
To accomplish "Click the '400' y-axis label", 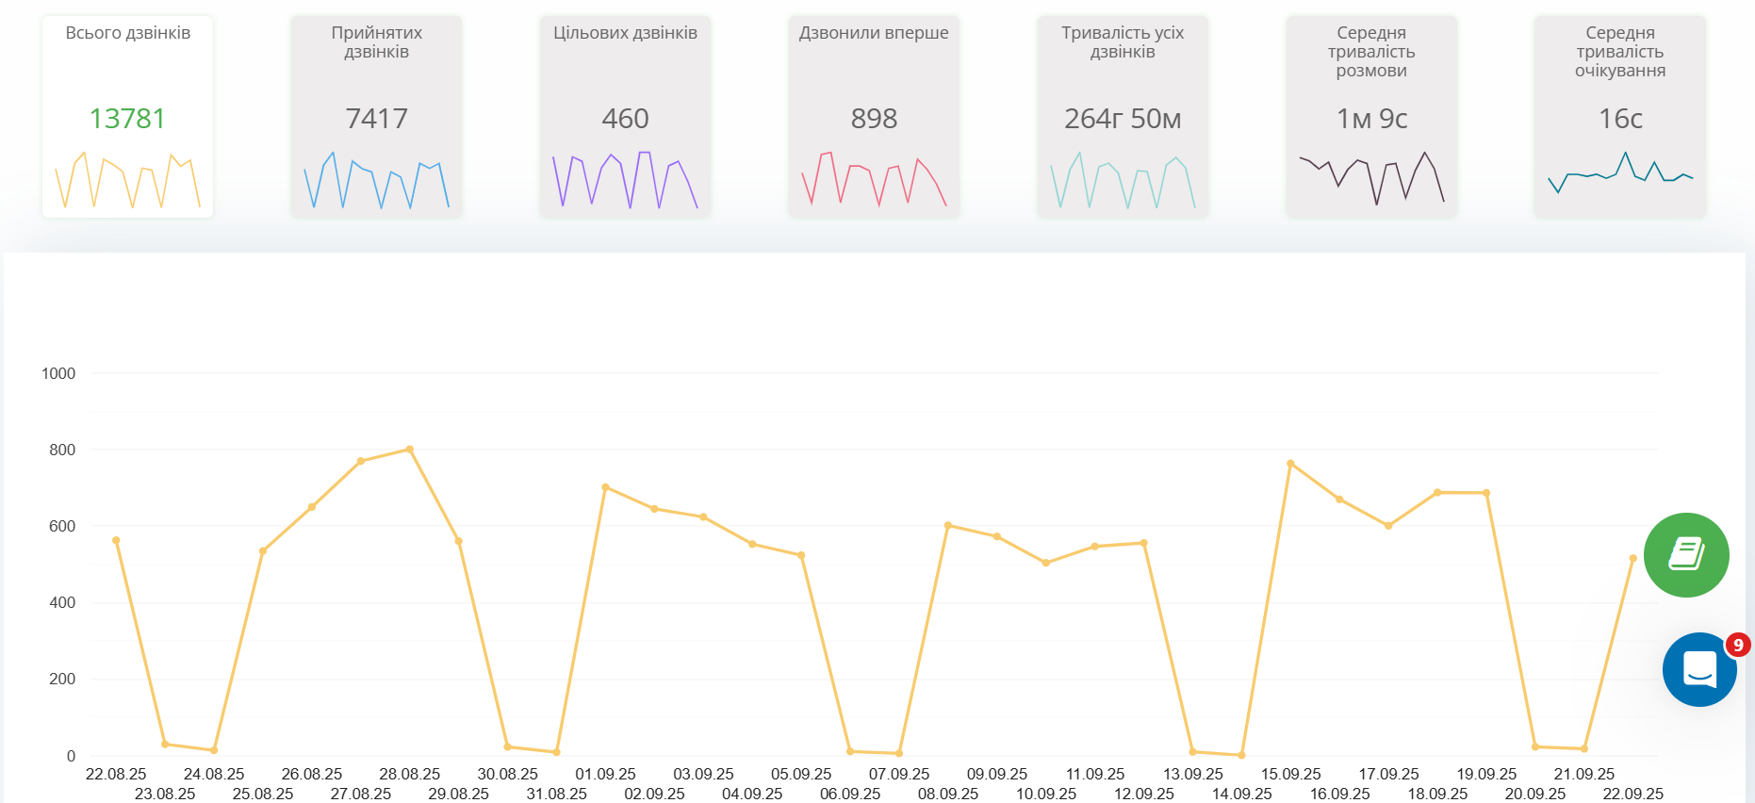I will click(62, 602).
